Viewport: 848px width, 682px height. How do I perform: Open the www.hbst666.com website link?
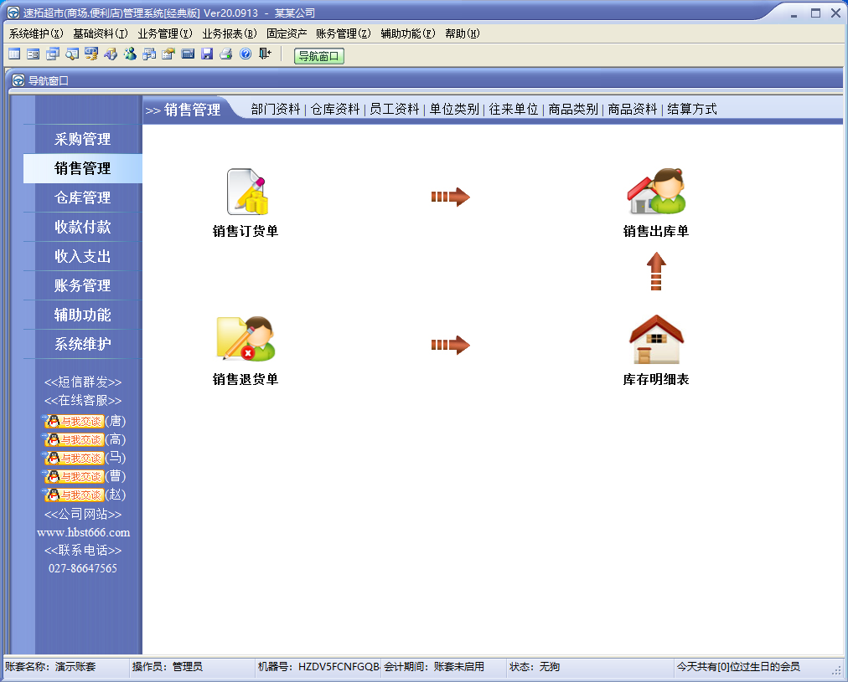click(x=83, y=532)
